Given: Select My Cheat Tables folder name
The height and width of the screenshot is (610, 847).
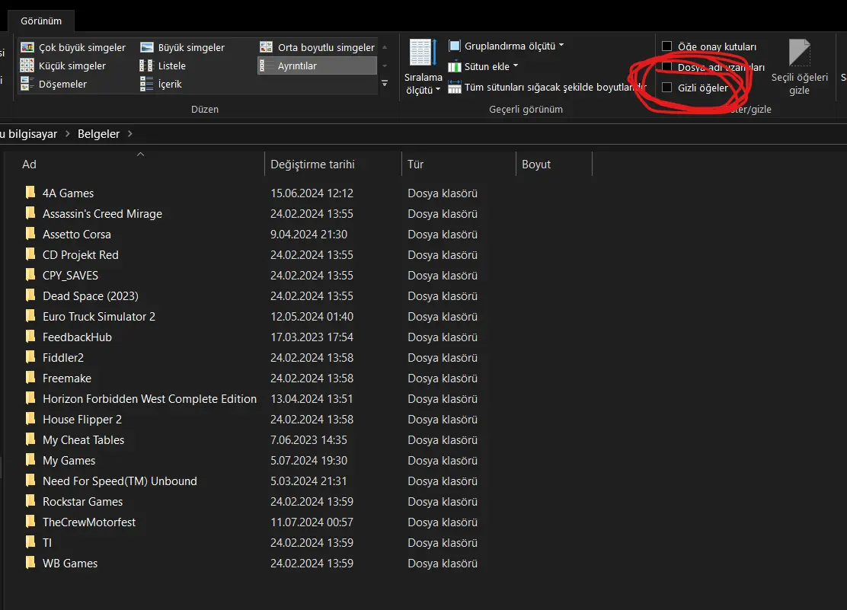Looking at the screenshot, I should pos(83,440).
